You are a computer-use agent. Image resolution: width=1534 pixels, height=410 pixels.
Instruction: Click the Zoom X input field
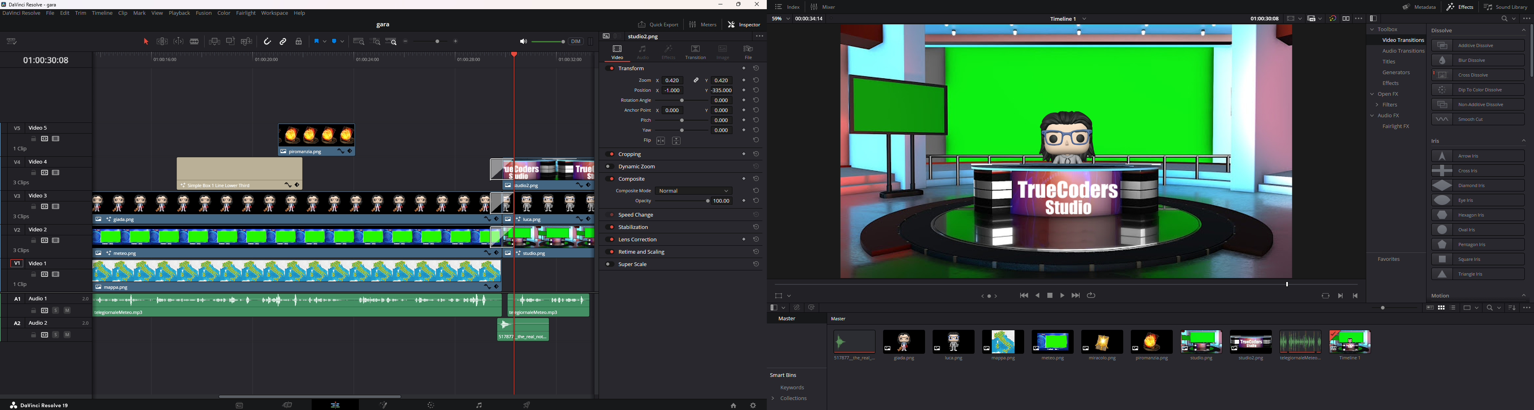pyautogui.click(x=673, y=80)
